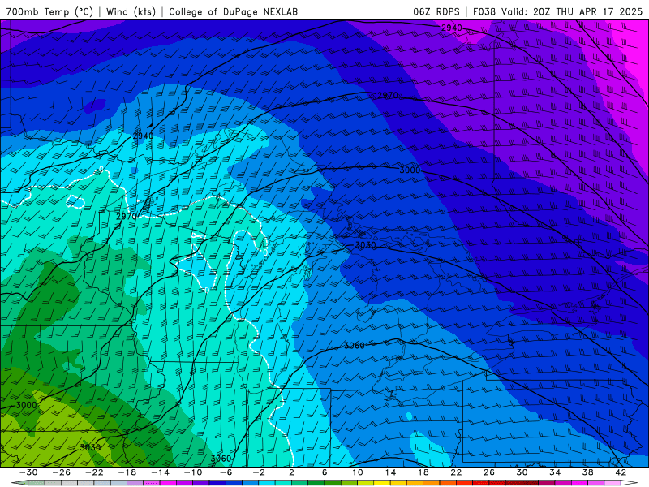Click the 42 value on the color scale
649x487 pixels.
tap(621, 472)
